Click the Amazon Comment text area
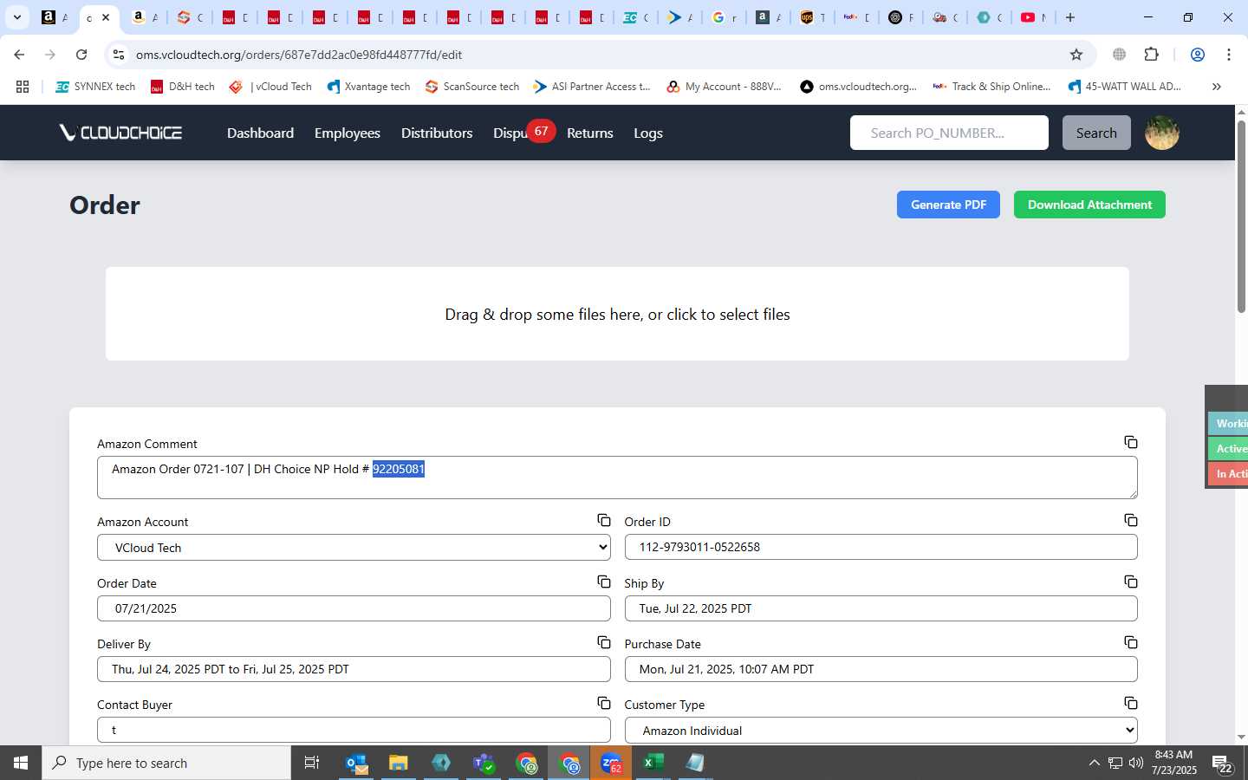Viewport: 1248px width, 780px height. (617, 478)
